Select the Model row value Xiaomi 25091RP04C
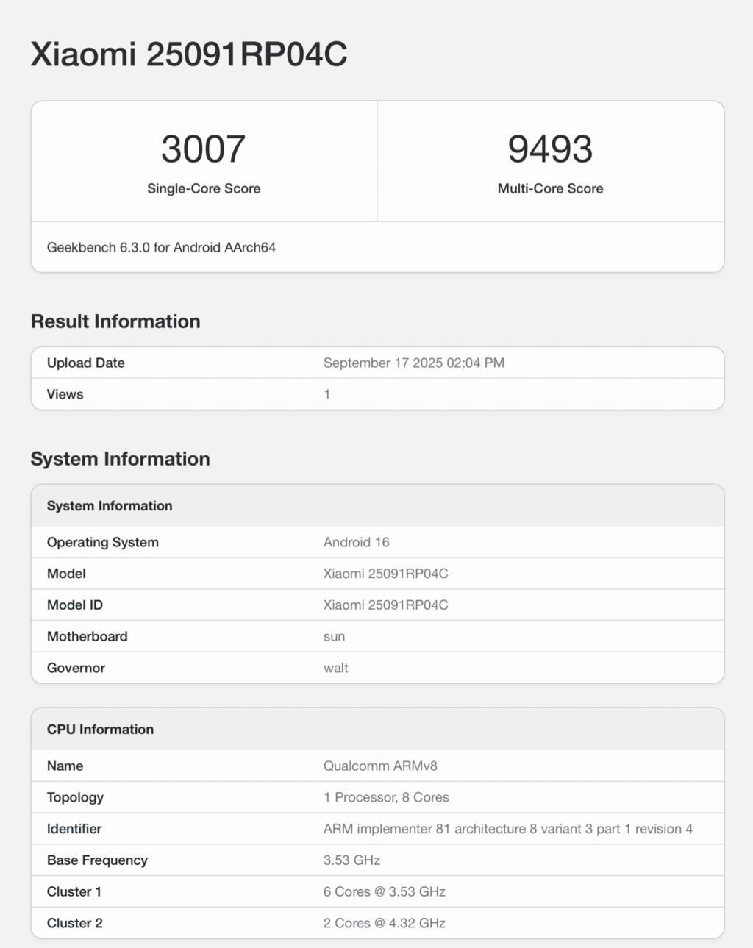Image resolution: width=753 pixels, height=948 pixels. click(x=386, y=574)
